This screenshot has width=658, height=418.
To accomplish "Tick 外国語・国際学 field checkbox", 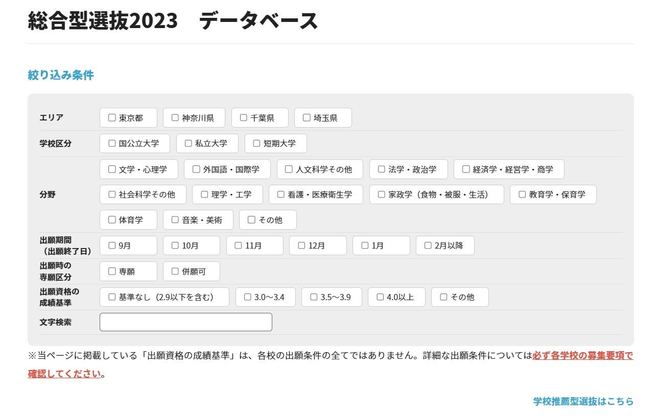I will click(196, 169).
